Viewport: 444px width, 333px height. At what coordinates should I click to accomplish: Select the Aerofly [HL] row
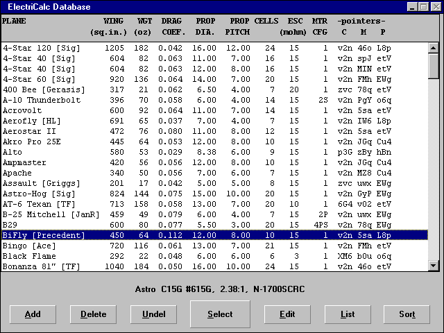point(214,121)
